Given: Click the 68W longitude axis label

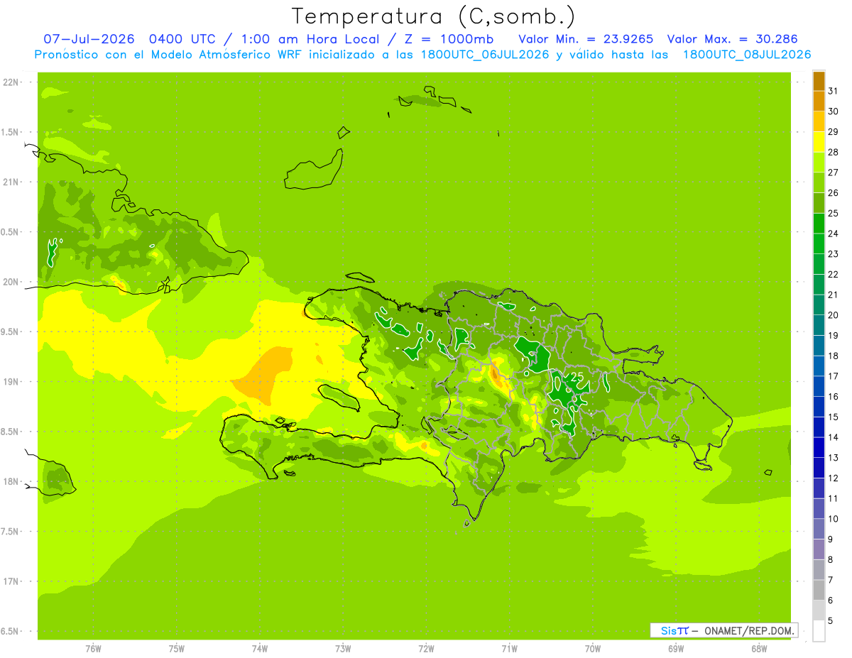Looking at the screenshot, I should point(758,648).
